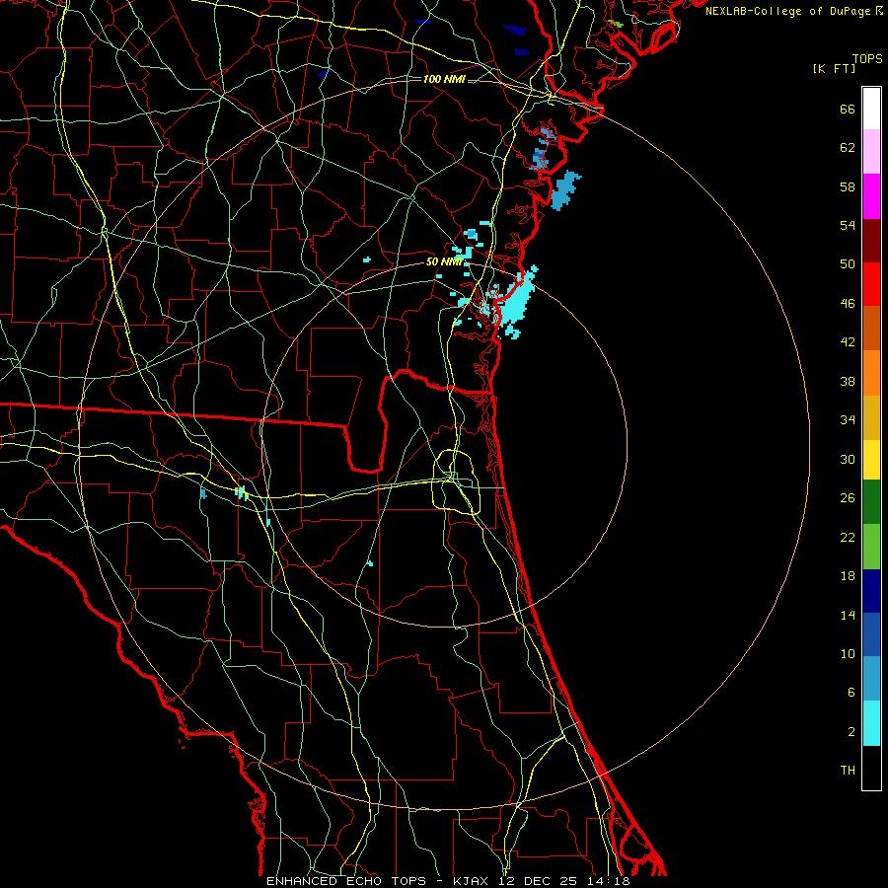Click the bright red 50 kft legend swatch
888x888 pixels.
[x=871, y=284]
